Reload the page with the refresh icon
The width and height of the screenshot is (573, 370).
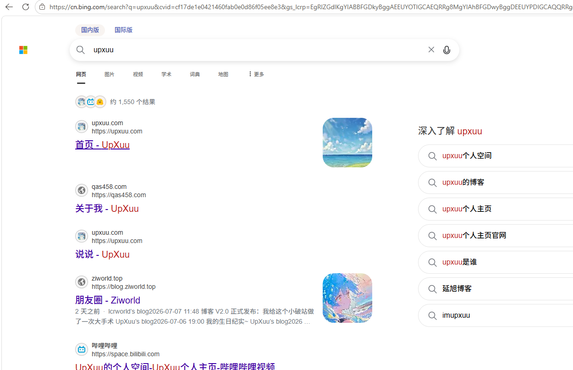pos(26,7)
